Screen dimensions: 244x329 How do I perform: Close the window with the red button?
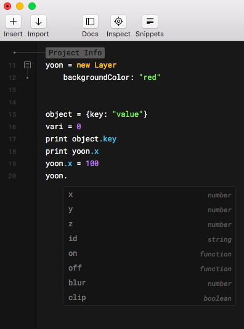7,6
